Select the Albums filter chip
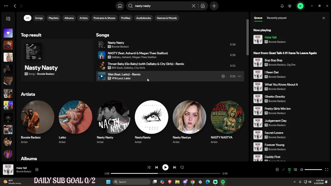The image size is (331, 186). 69,18
